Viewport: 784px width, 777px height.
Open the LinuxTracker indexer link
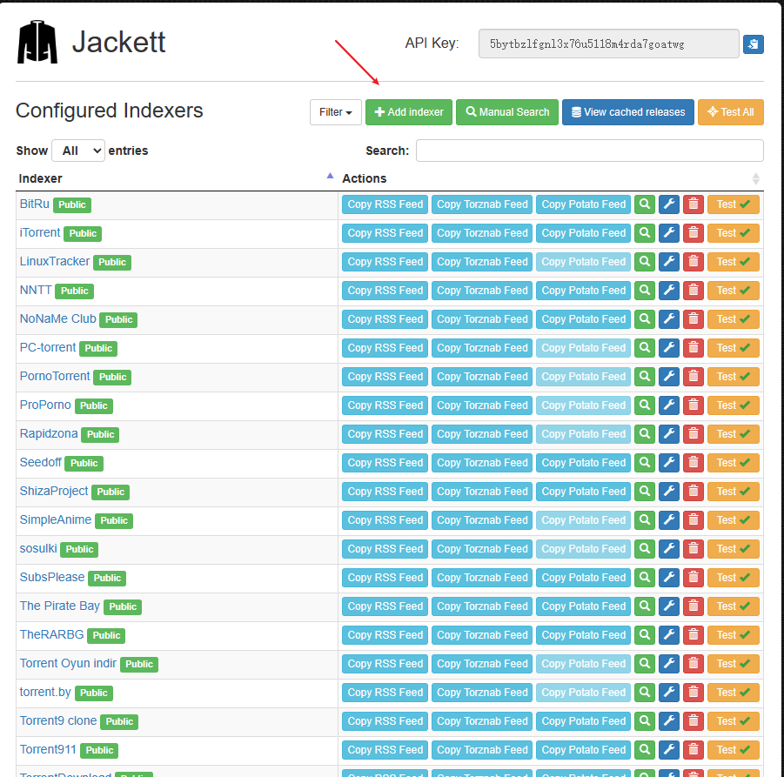click(x=55, y=262)
